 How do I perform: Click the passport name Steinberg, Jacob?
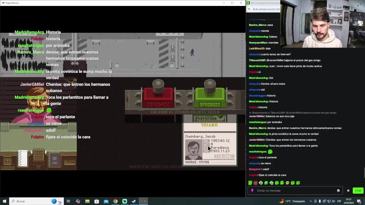pos(200,136)
